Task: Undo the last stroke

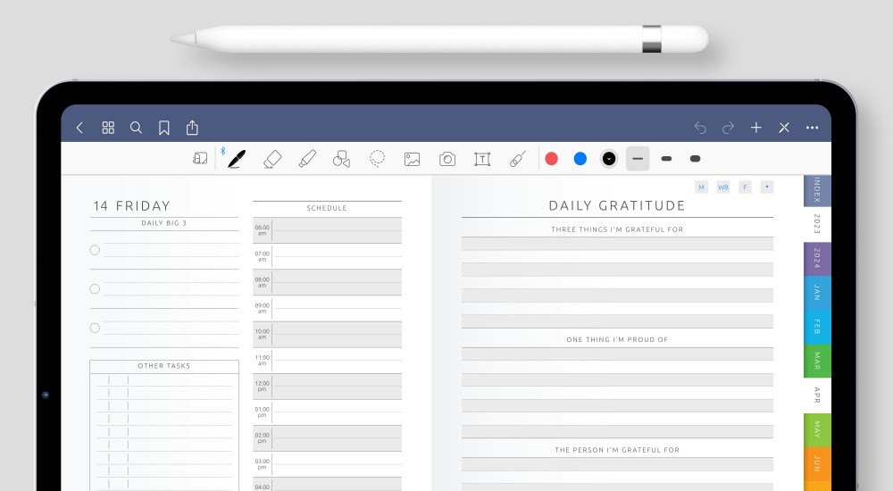Action: click(700, 129)
